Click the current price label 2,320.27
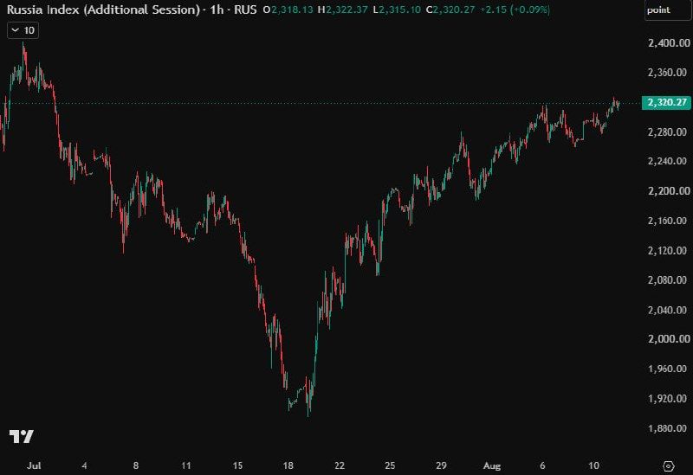The height and width of the screenshot is (475, 693). pyautogui.click(x=666, y=102)
